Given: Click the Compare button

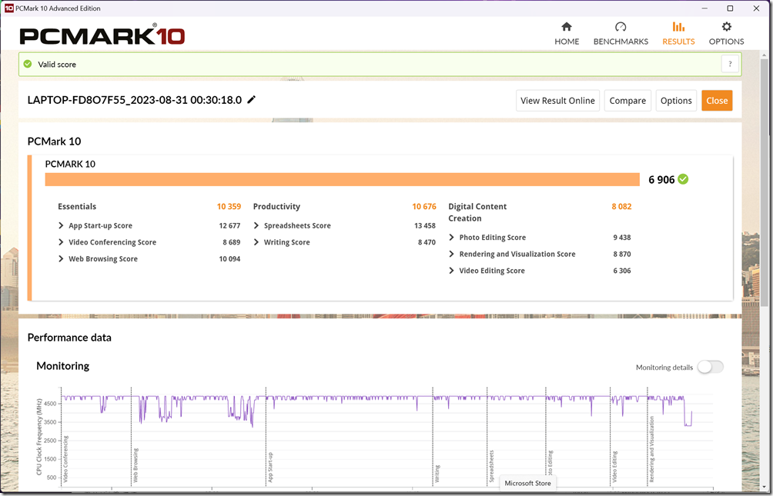Looking at the screenshot, I should 627,101.
